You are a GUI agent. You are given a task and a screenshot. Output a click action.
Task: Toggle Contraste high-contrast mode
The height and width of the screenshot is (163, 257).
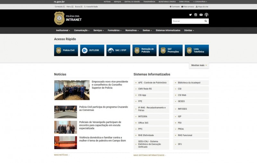[175, 7]
